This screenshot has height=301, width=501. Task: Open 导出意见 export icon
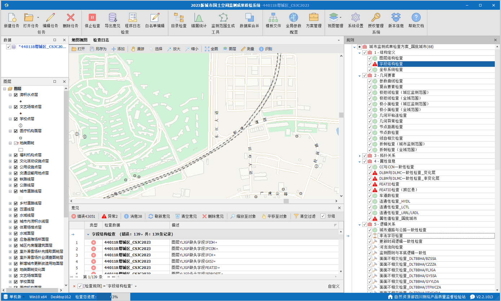click(112, 17)
